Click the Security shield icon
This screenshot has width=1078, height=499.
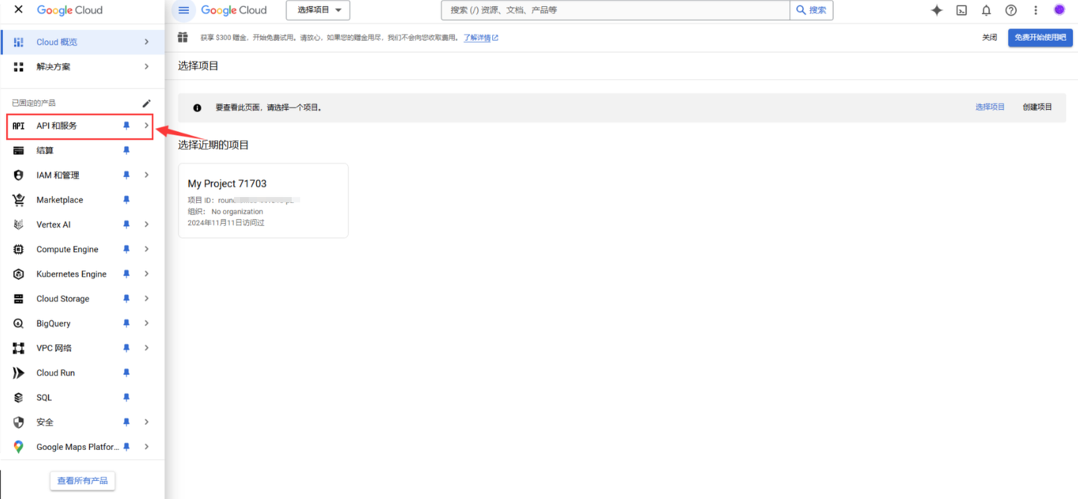pos(19,422)
